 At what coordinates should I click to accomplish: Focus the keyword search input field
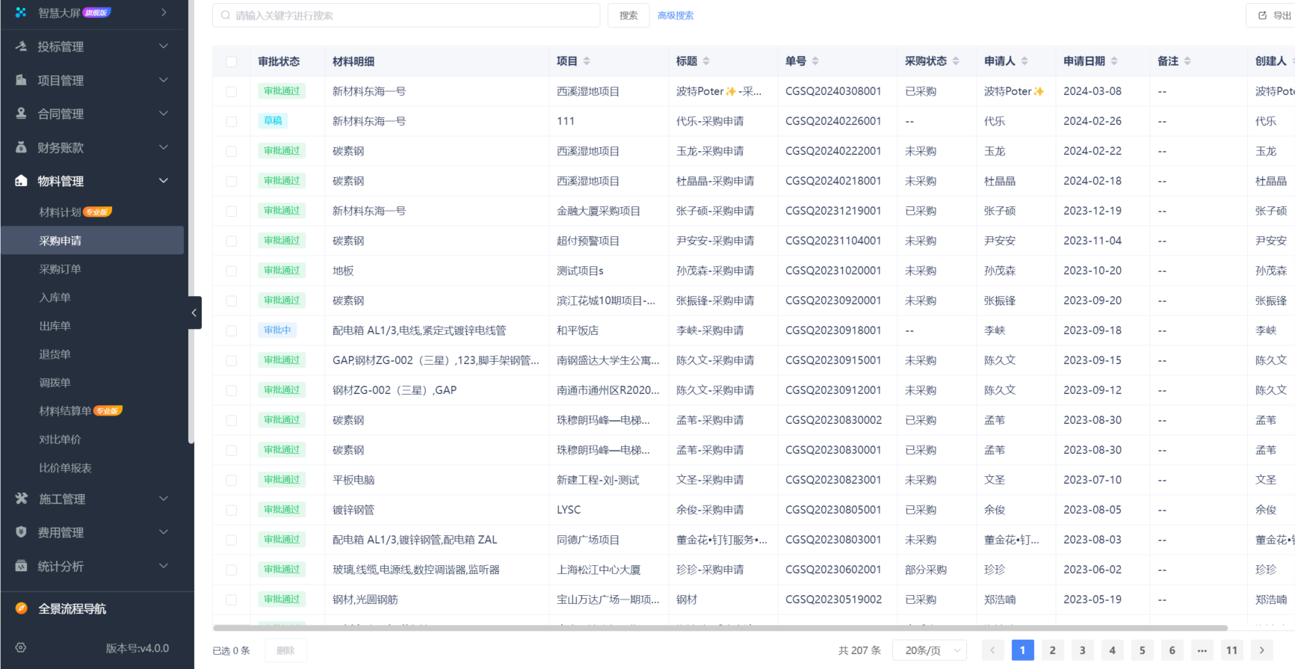point(407,15)
